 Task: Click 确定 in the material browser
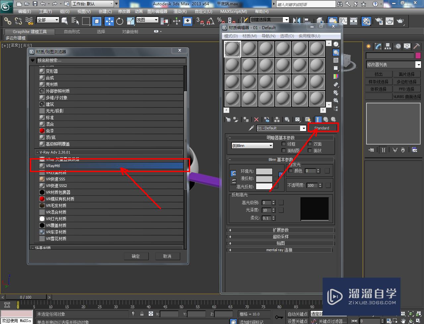pyautogui.click(x=135, y=256)
